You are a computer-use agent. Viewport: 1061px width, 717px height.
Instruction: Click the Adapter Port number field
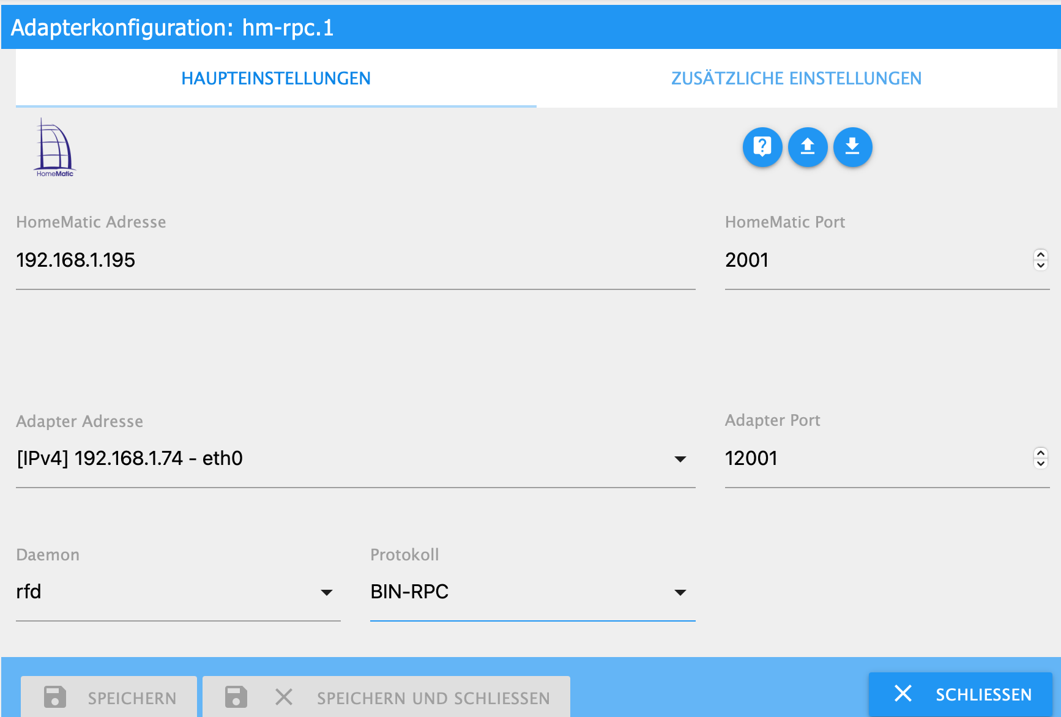click(x=875, y=459)
